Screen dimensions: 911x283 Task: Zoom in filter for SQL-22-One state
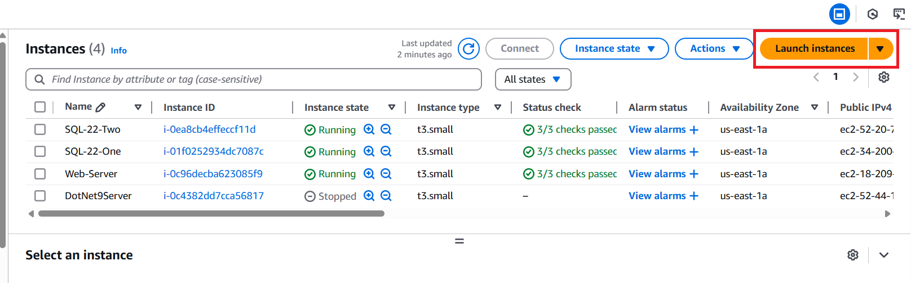tap(369, 151)
